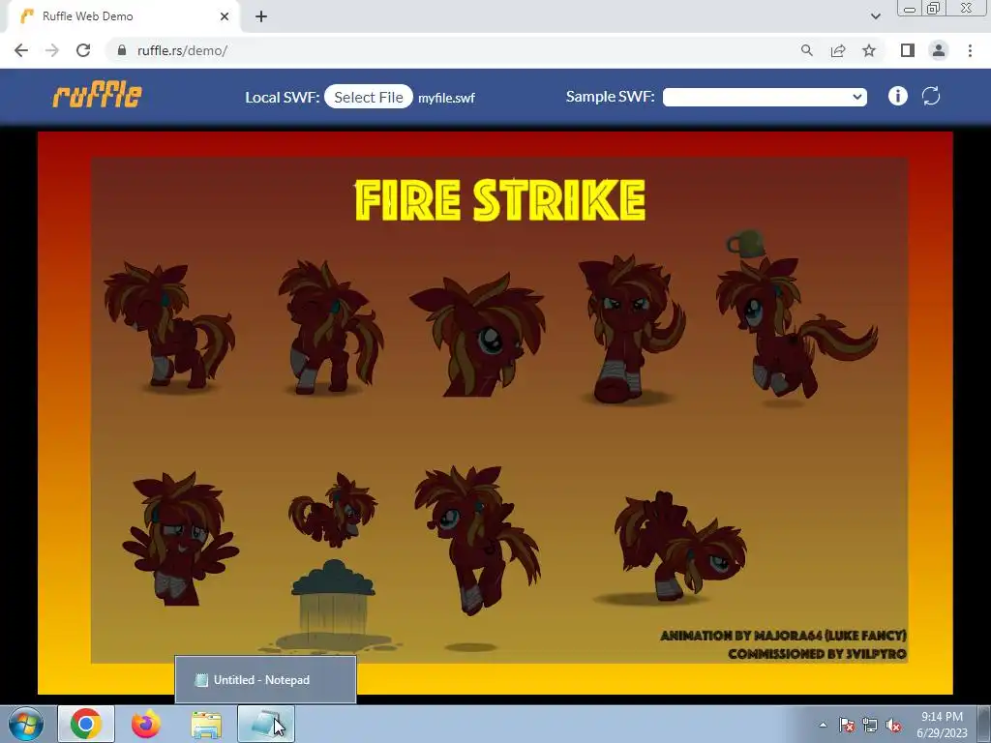Image resolution: width=991 pixels, height=743 pixels.
Task: Click the myfile.swf filename label
Action: point(446,98)
